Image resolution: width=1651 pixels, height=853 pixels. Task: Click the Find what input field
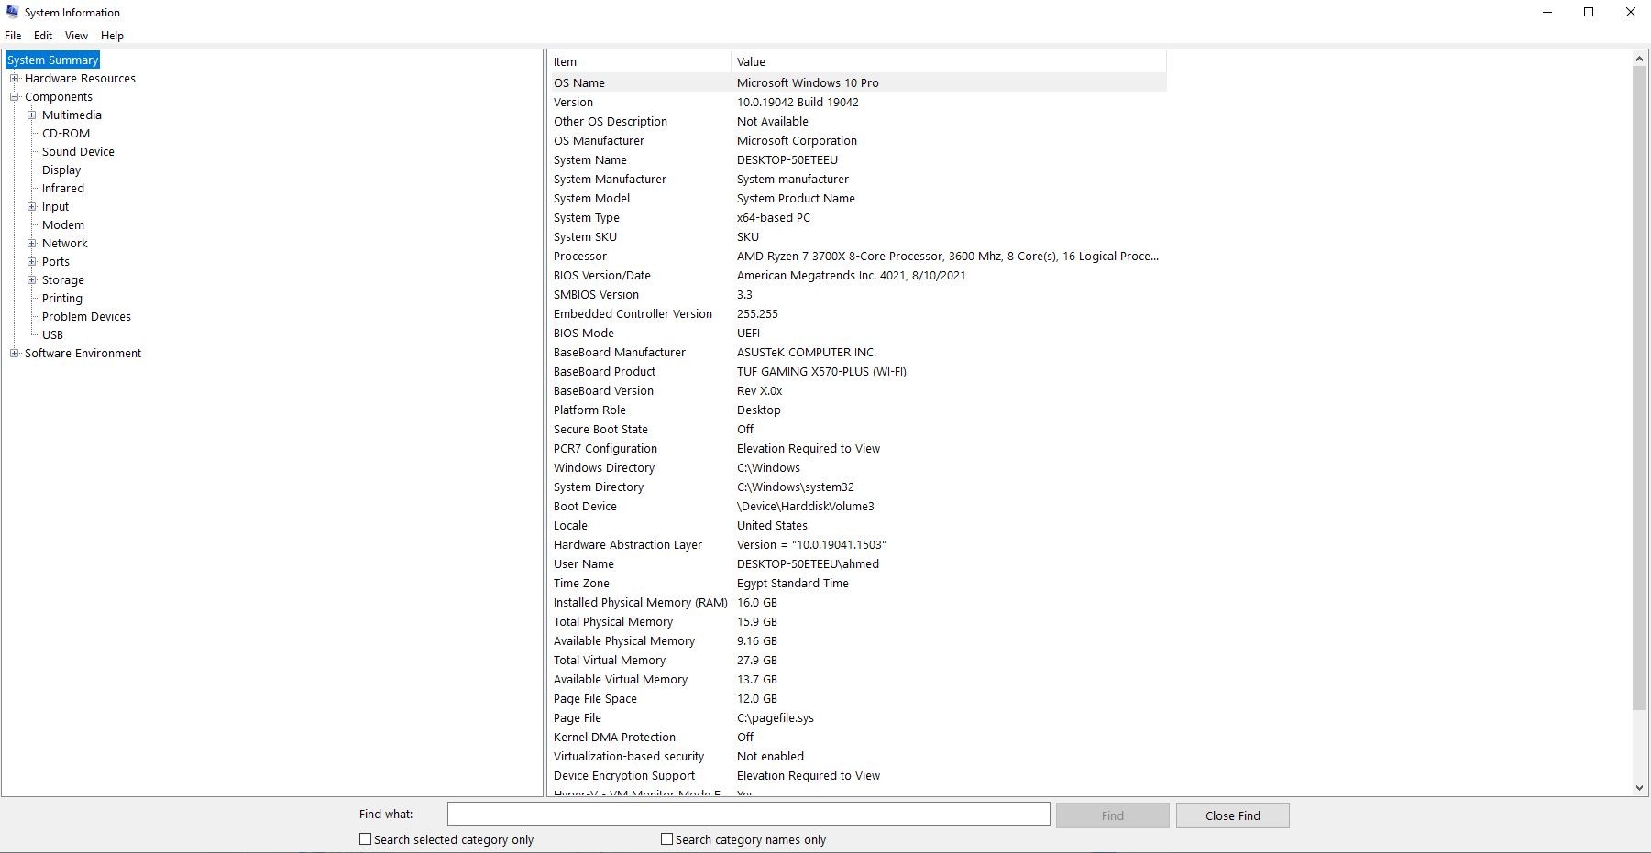click(748, 815)
